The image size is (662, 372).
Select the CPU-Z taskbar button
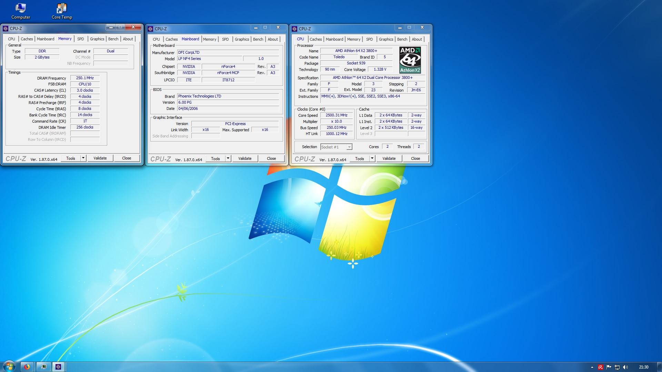pos(58,367)
